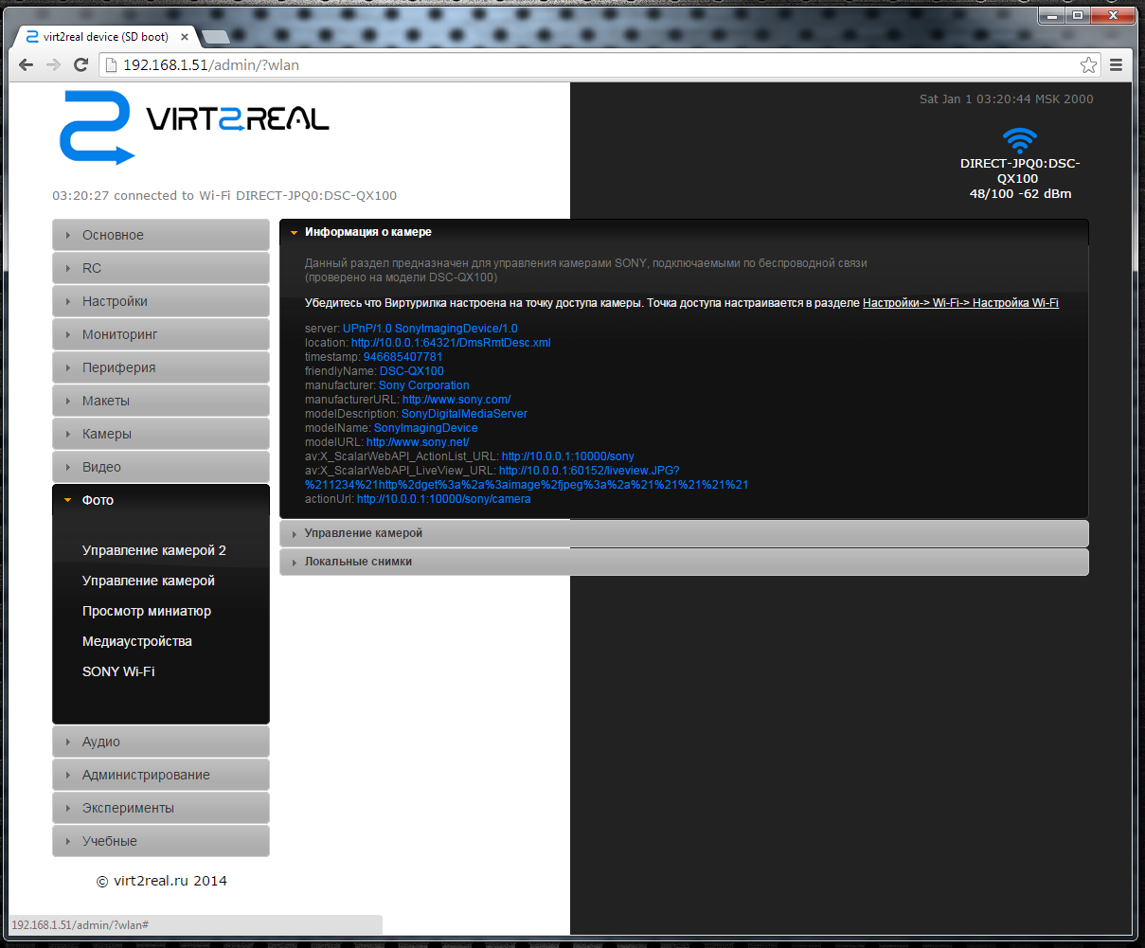Image resolution: width=1145 pixels, height=948 pixels.
Task: Expand the Аудио menu section
Action: pos(161,742)
